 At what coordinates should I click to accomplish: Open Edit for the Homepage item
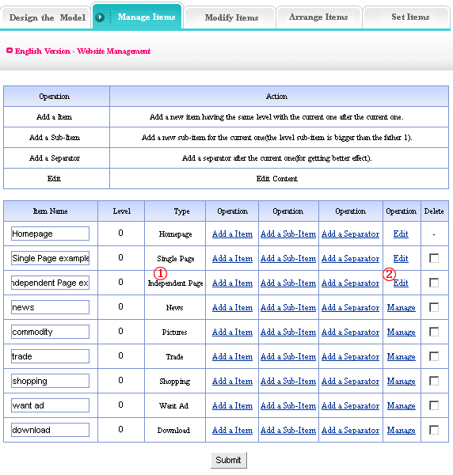coord(401,234)
